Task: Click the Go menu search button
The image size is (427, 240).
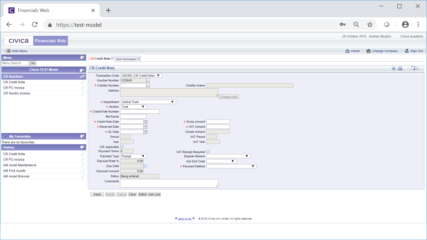Action: tap(33, 63)
